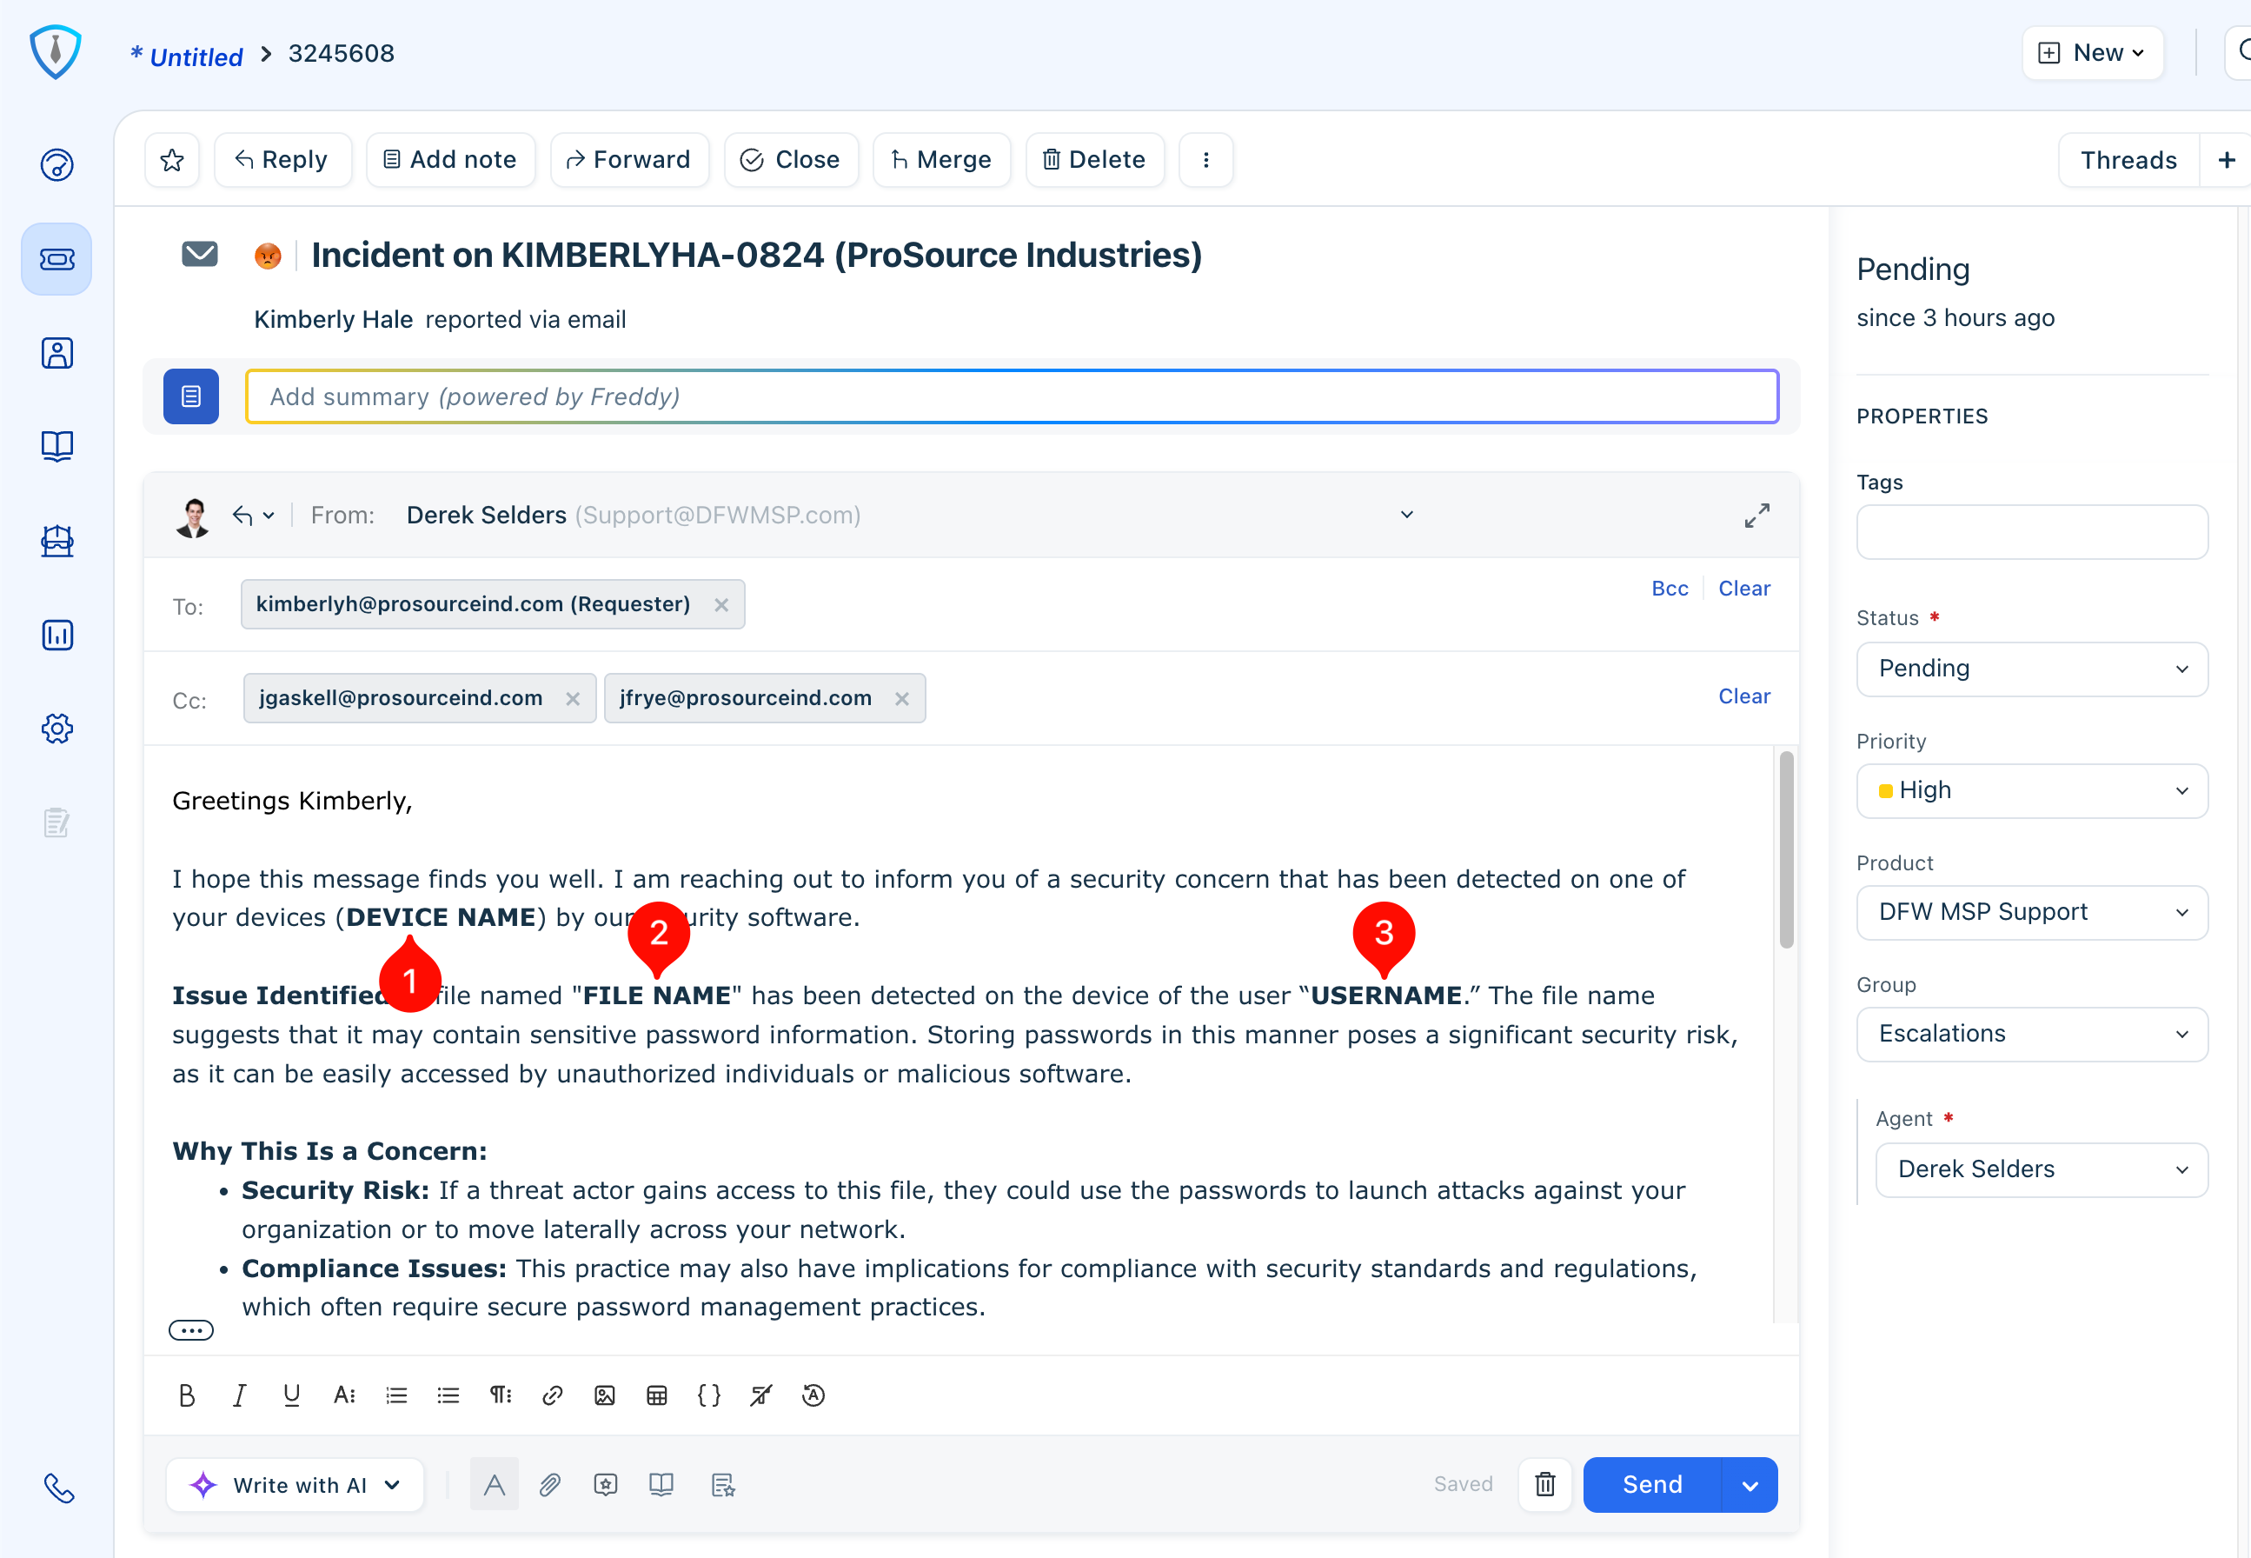This screenshot has width=2251, height=1558.
Task: Expand the reply editor with the arrows icon
Action: pos(1756,516)
